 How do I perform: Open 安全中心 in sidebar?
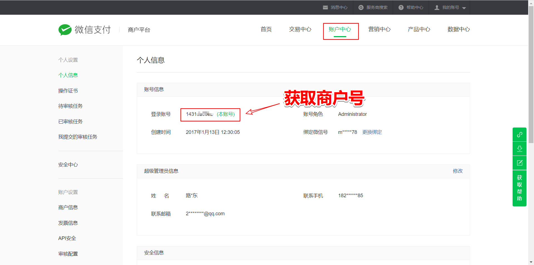pos(68,165)
